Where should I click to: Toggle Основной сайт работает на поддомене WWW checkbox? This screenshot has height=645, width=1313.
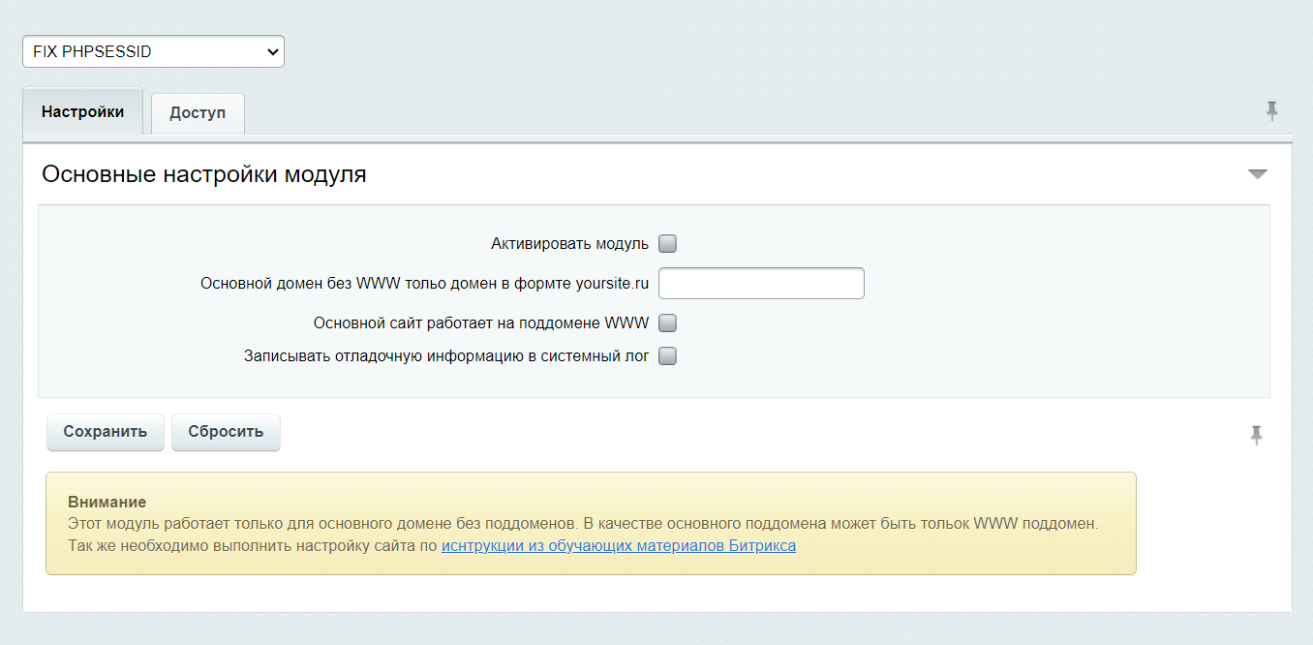[x=667, y=323]
